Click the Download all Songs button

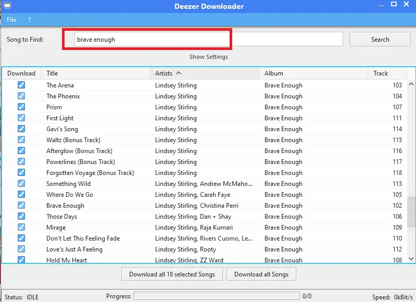tap(261, 274)
